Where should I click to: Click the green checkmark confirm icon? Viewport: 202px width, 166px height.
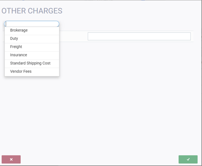(188, 159)
